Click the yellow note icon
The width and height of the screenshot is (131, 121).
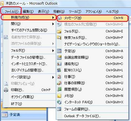pyautogui.click(x=59, y=96)
